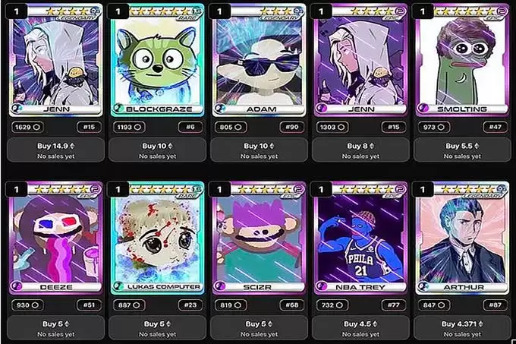Click the 1629 score badge under Jenn
516x344 pixels.
pos(27,127)
